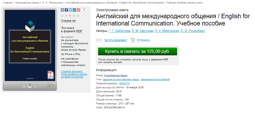
Task: Click На iPhone и iPad text
Action: coord(71,54)
